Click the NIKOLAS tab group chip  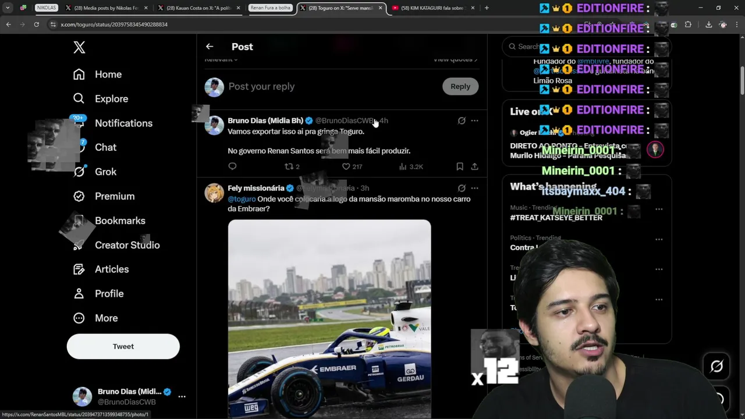46,8
